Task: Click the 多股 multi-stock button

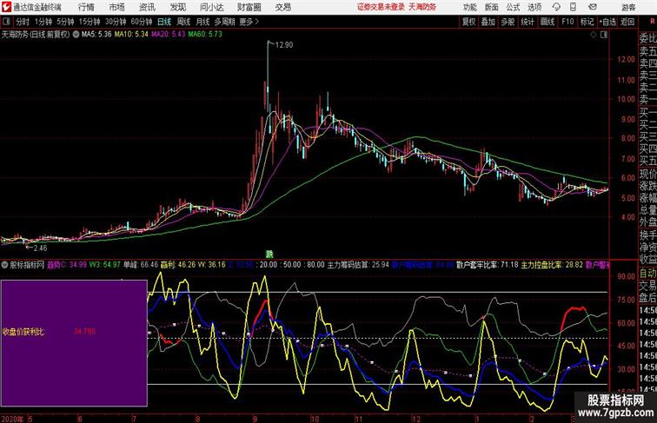Action: click(508, 22)
